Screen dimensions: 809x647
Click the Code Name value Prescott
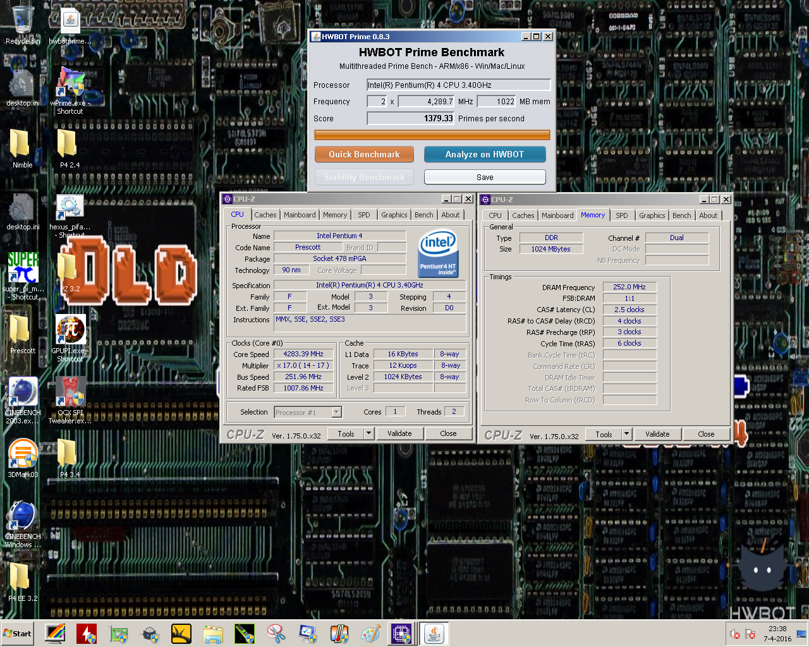(x=308, y=247)
